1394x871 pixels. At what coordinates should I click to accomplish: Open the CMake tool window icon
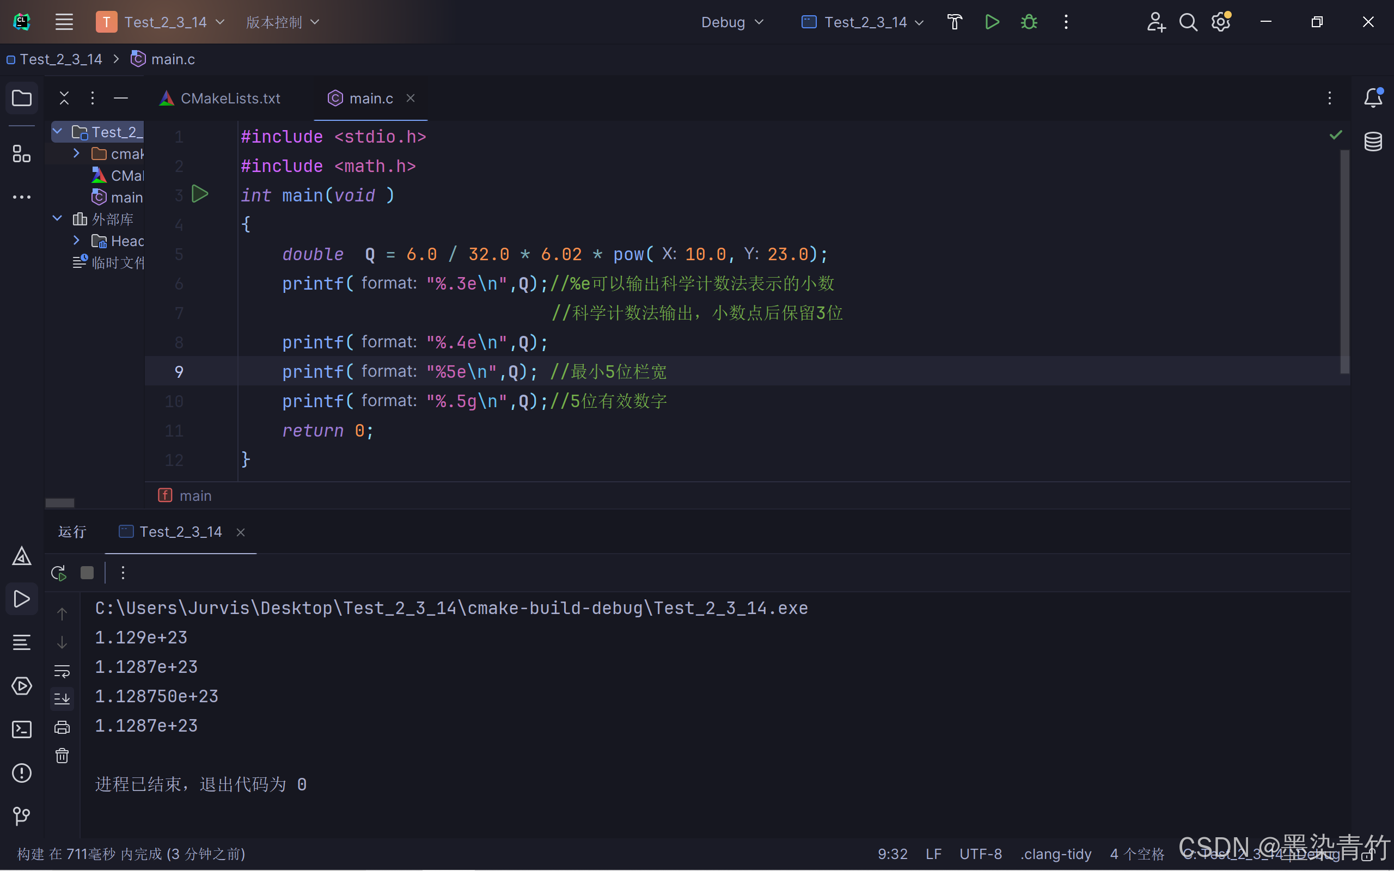coord(21,556)
